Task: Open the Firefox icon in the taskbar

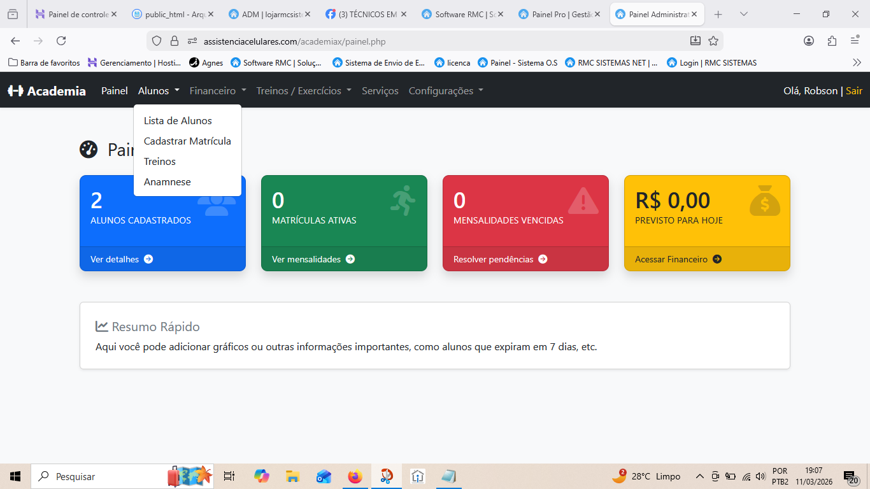Action: (x=355, y=476)
